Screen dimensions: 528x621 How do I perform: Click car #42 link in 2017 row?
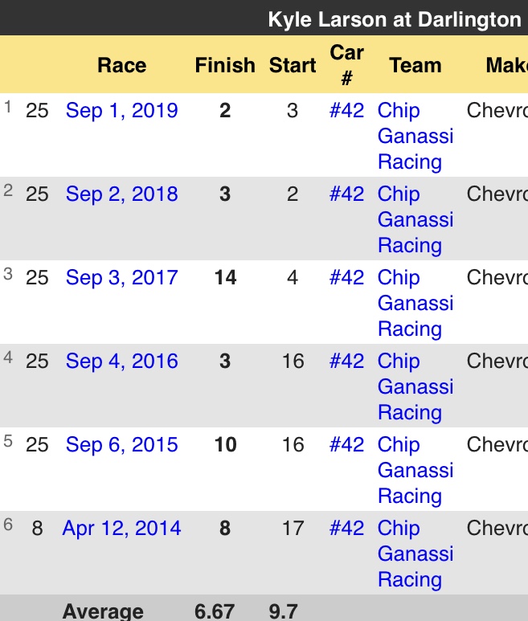pyautogui.click(x=346, y=277)
